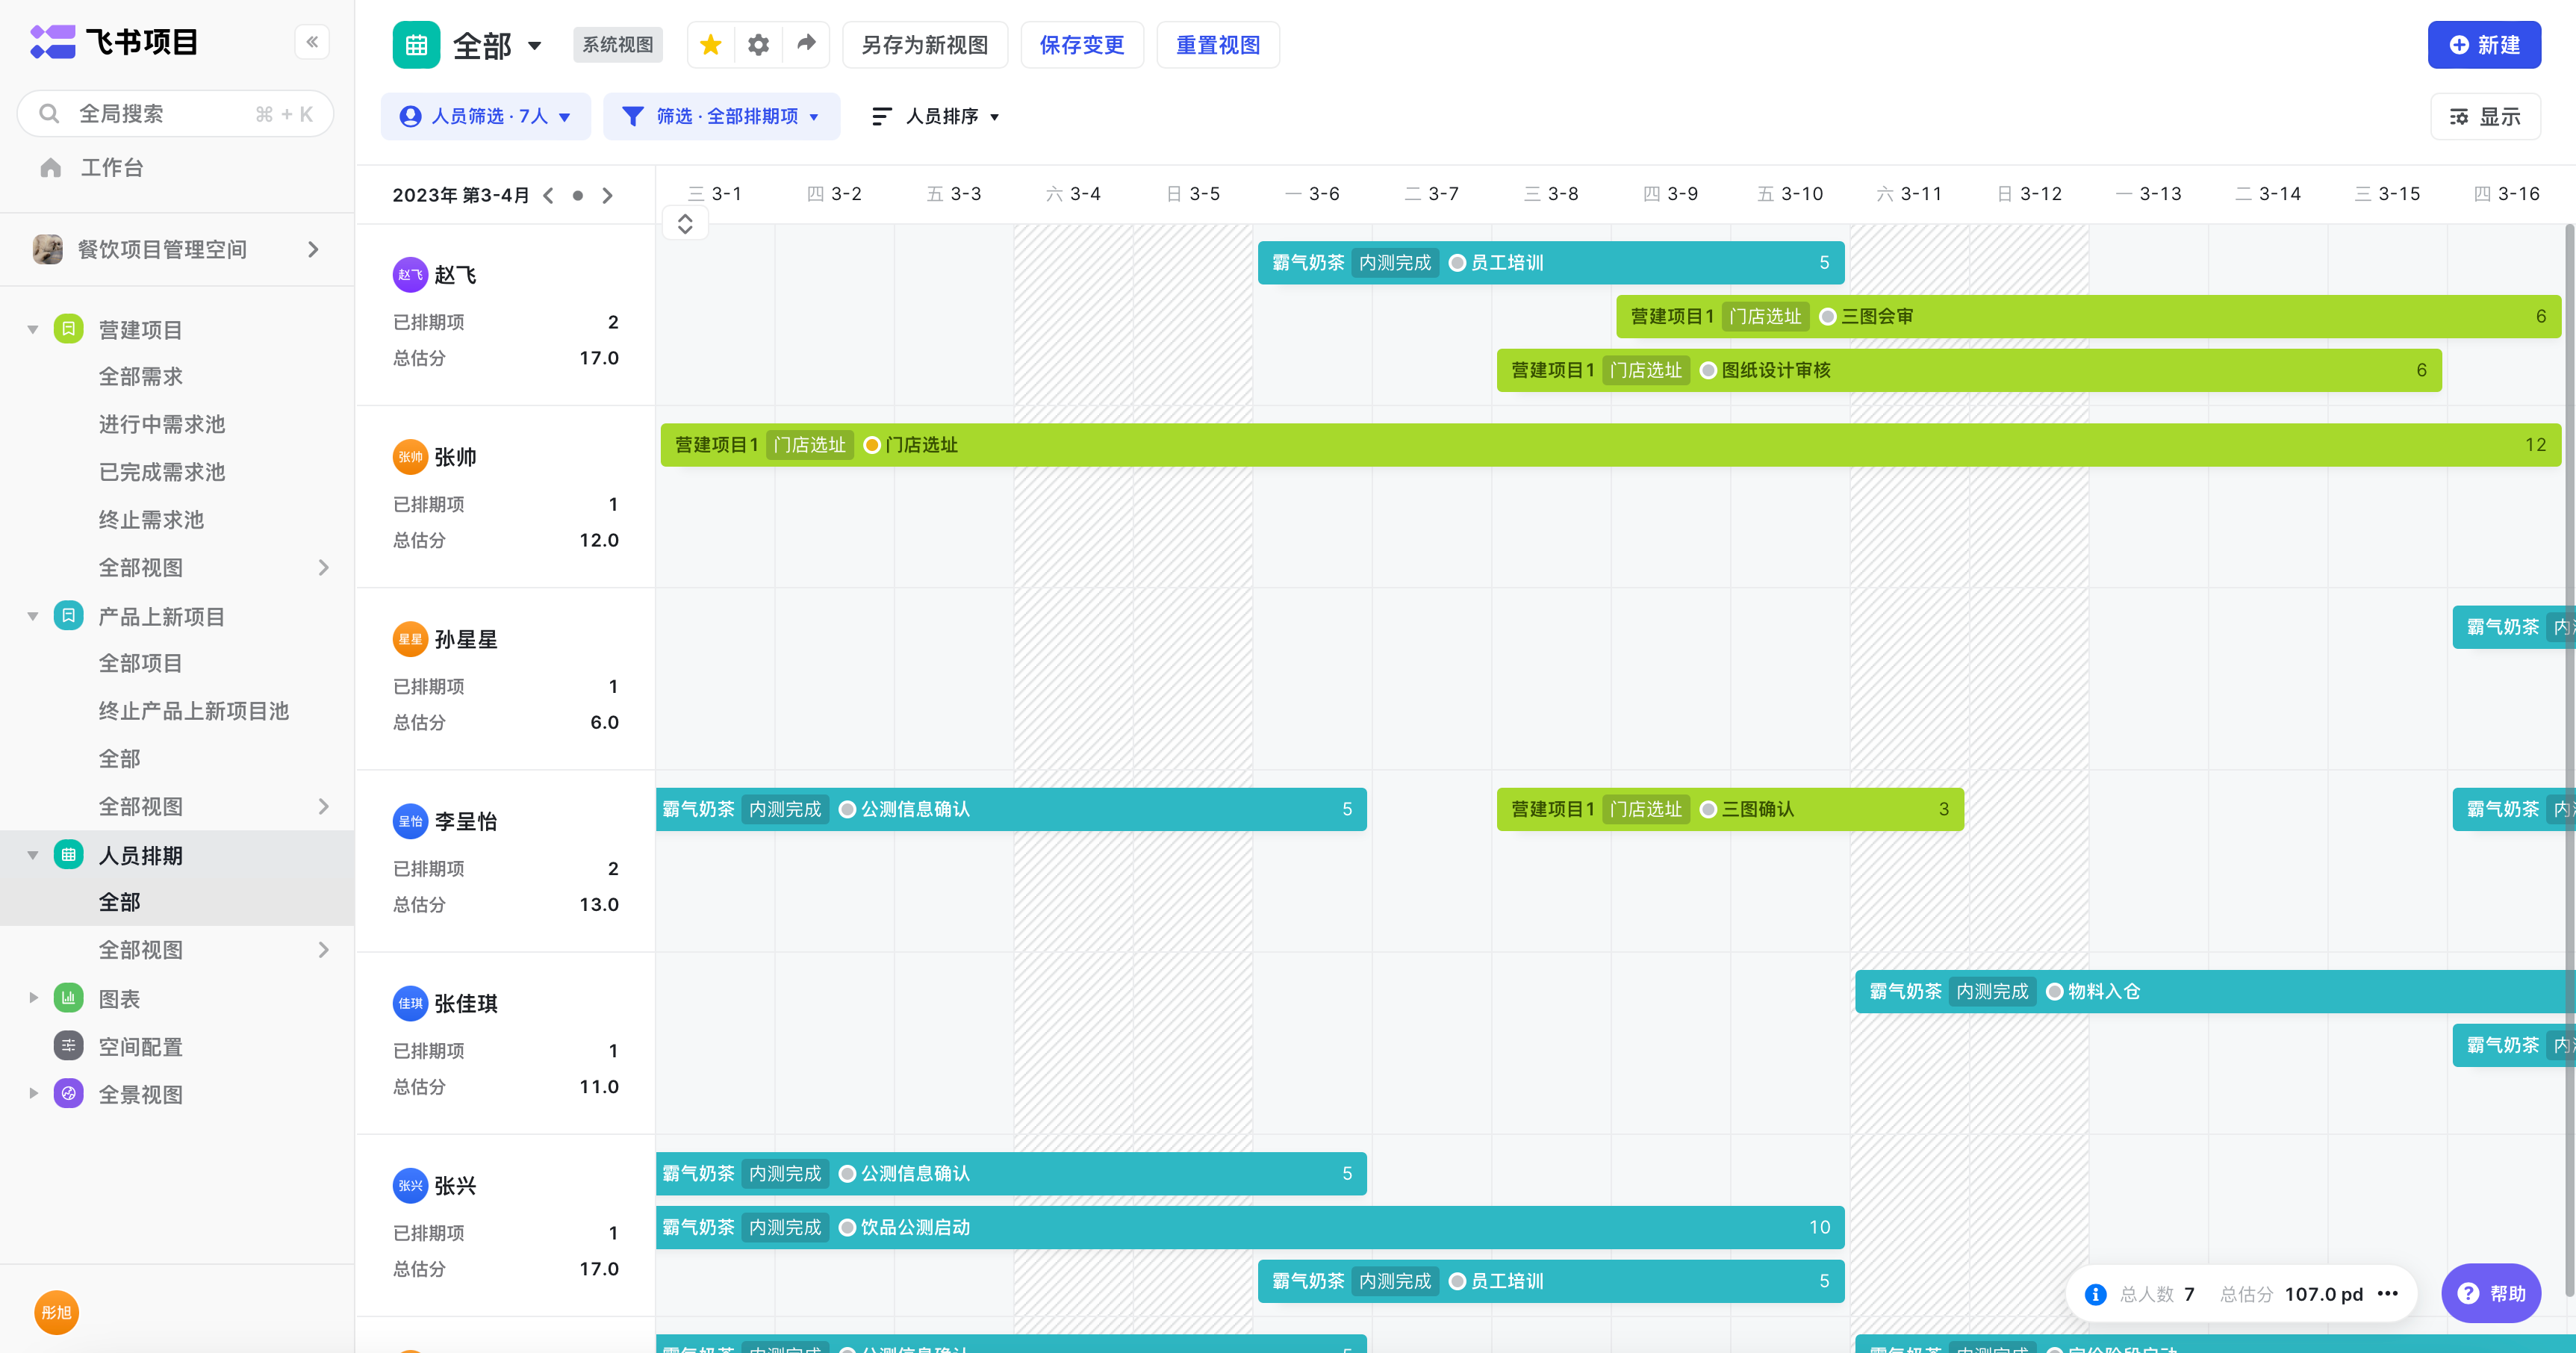The width and height of the screenshot is (2576, 1353).
Task: Click the 系统视图 tag
Action: [617, 45]
